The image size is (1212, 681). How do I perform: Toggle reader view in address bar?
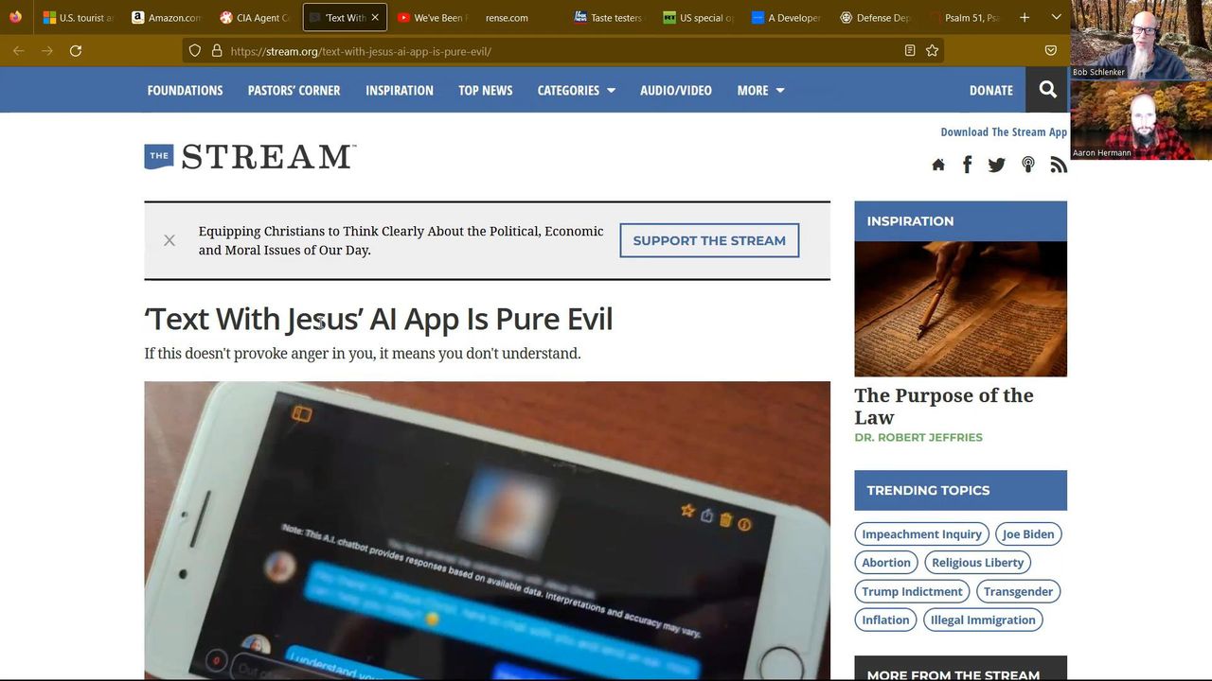(910, 51)
